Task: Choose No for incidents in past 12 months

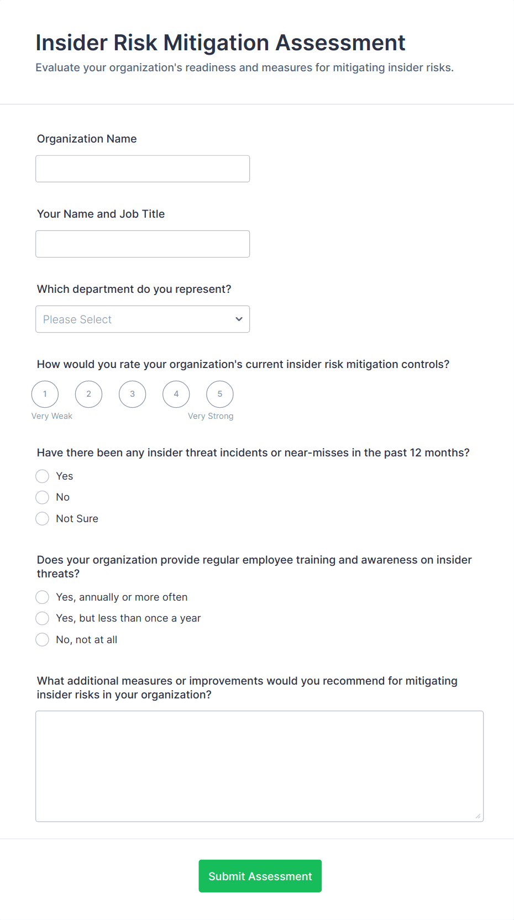Action: (43, 497)
